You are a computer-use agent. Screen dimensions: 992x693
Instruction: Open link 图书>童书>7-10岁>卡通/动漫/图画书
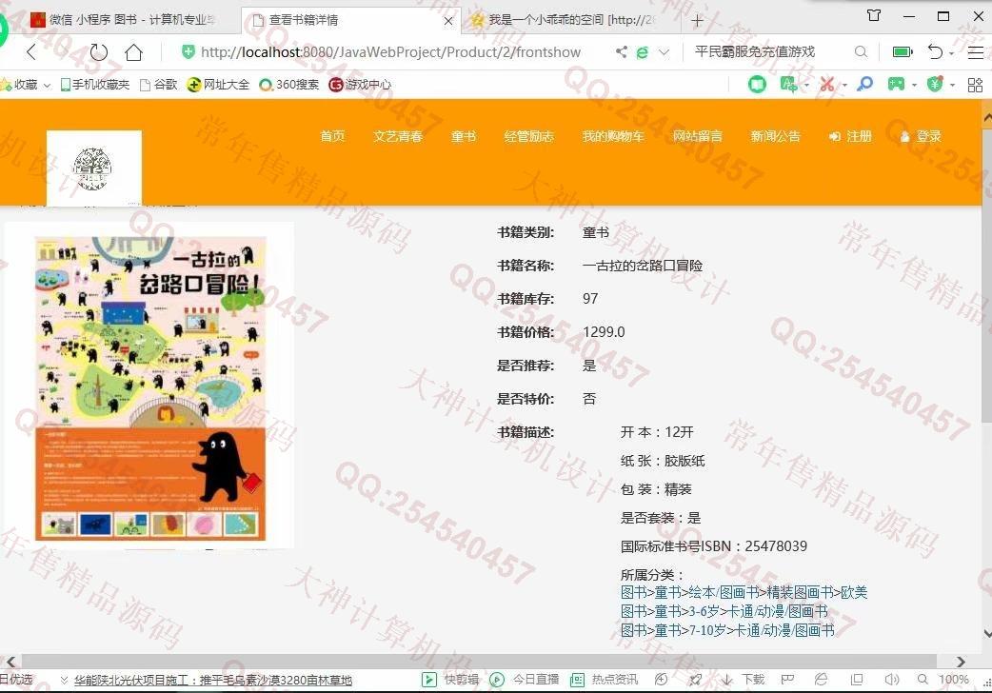point(727,630)
